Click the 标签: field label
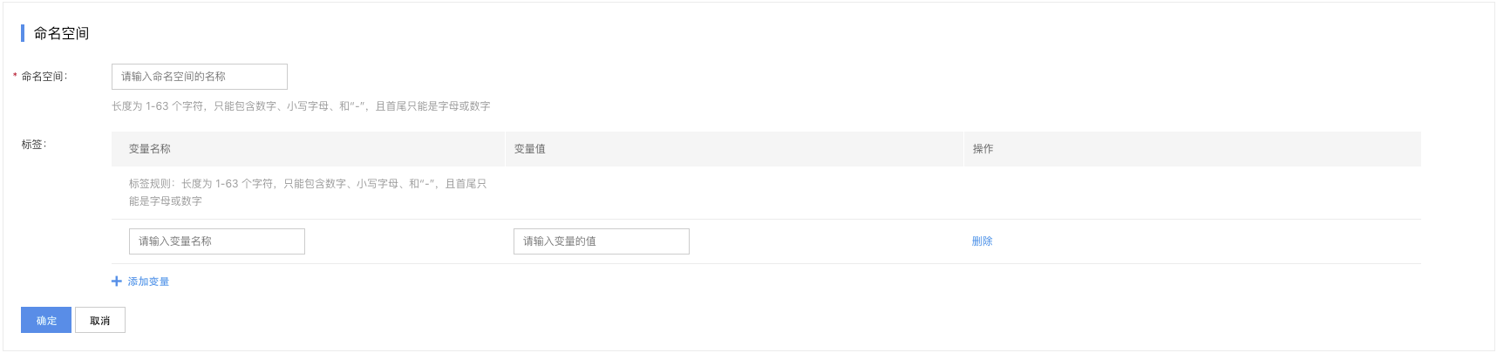This screenshot has height=353, width=1497. [34, 145]
